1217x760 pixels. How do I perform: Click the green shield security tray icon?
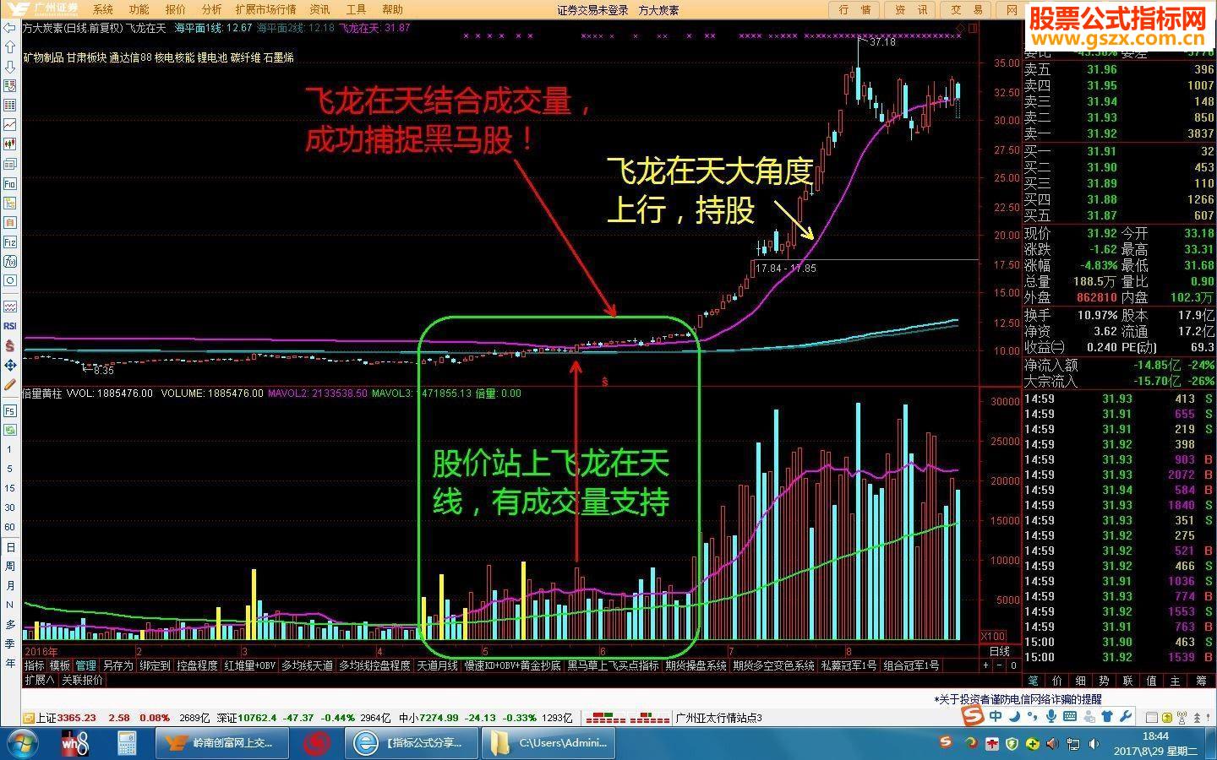coord(1012,744)
